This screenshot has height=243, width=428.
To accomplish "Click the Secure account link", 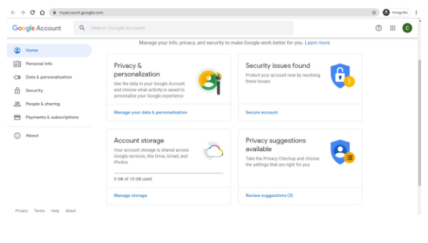I will point(261,113).
